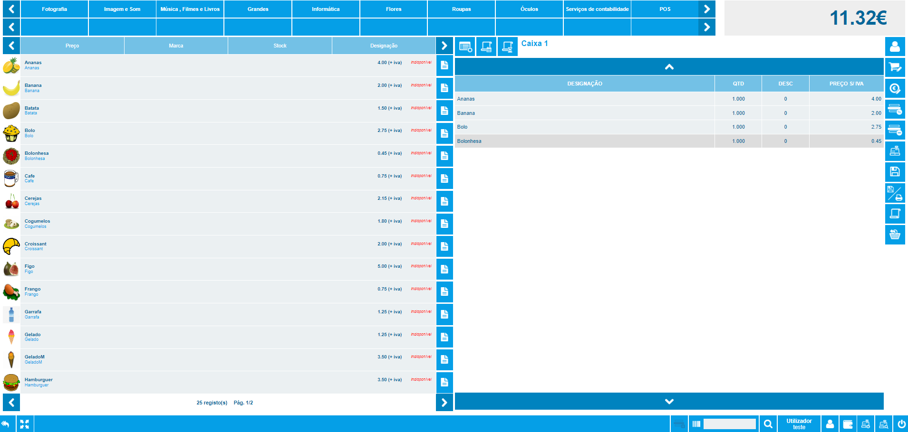
Task: Click the search magnifier in bottom bar
Action: click(768, 424)
